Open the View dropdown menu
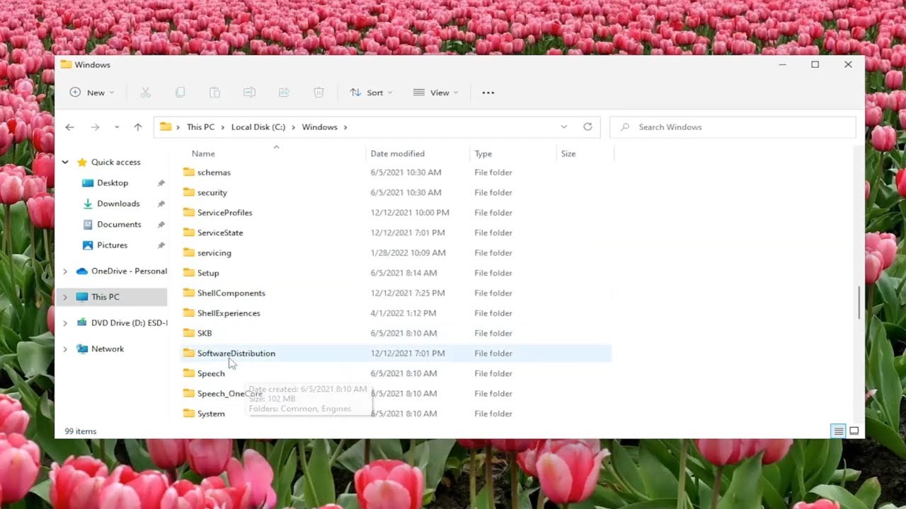 pos(435,93)
